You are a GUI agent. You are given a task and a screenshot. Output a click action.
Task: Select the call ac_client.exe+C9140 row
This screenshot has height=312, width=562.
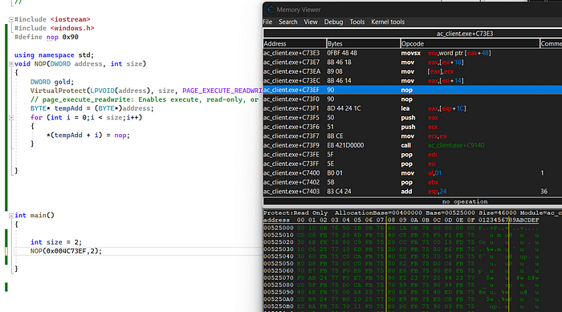(413, 145)
